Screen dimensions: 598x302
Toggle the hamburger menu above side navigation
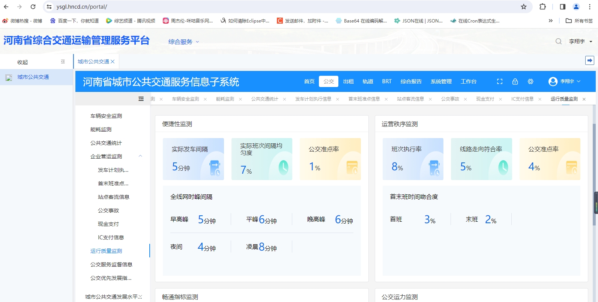(x=141, y=99)
